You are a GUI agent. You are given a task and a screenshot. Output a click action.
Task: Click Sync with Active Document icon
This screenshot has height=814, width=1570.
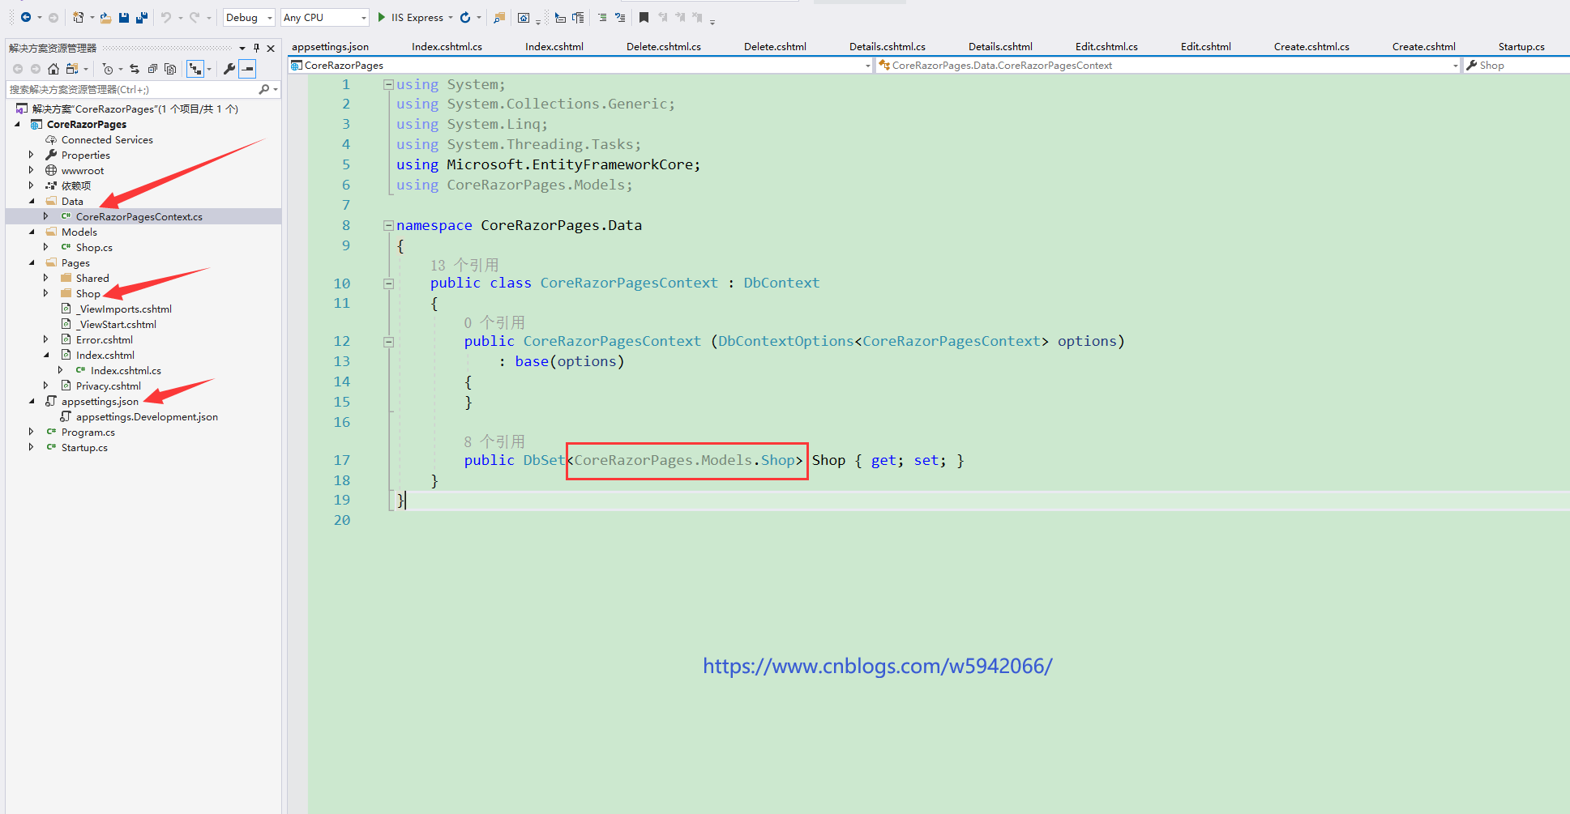coord(135,69)
